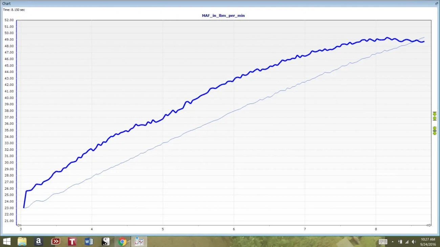Show hidden tray icons arrow
This screenshot has width=440, height=247.
pos(393,242)
